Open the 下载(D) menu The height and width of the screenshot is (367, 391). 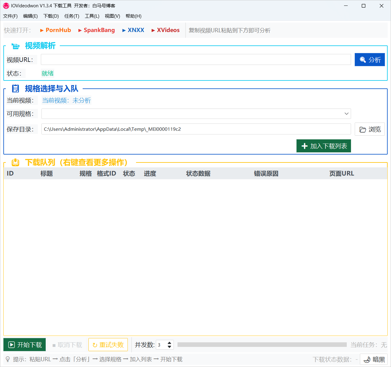click(x=51, y=16)
